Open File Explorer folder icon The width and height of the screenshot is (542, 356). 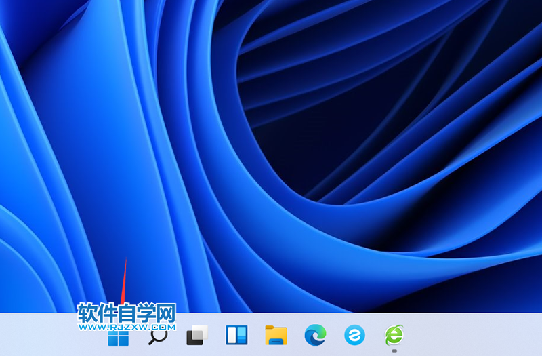coord(276,335)
